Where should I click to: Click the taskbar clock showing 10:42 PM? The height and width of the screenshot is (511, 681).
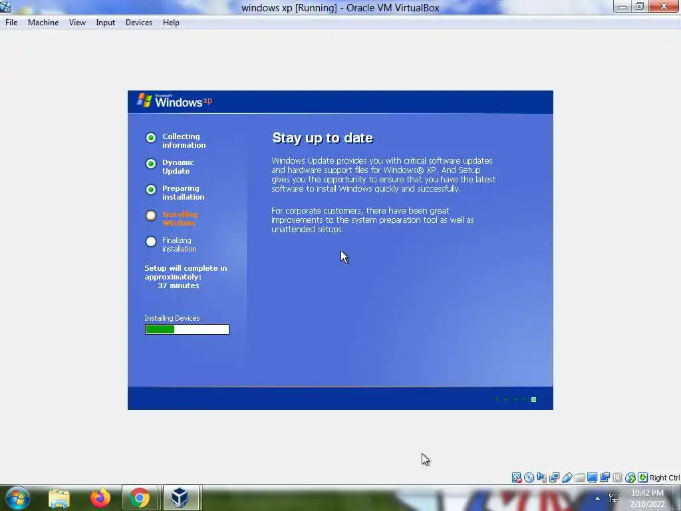click(647, 493)
